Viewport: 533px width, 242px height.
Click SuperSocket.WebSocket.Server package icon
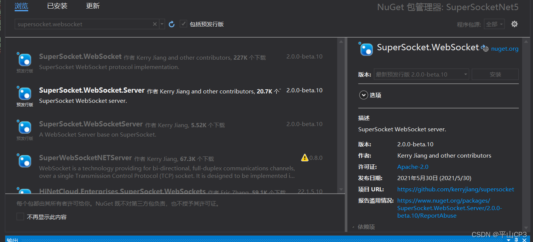coord(25,93)
